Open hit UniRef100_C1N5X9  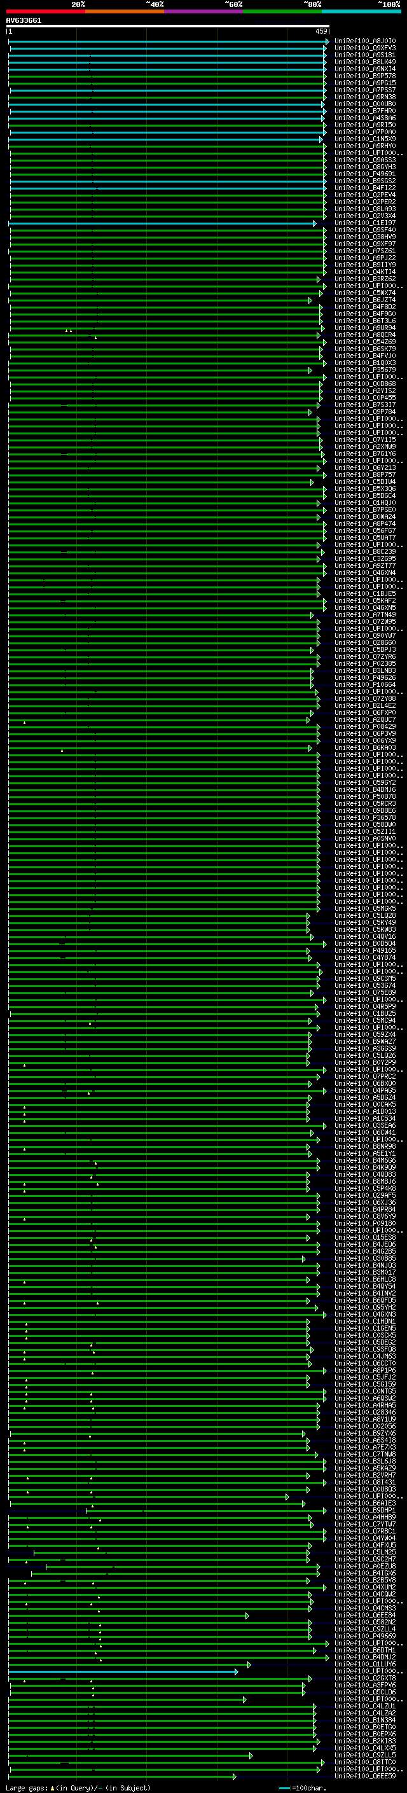(365, 139)
